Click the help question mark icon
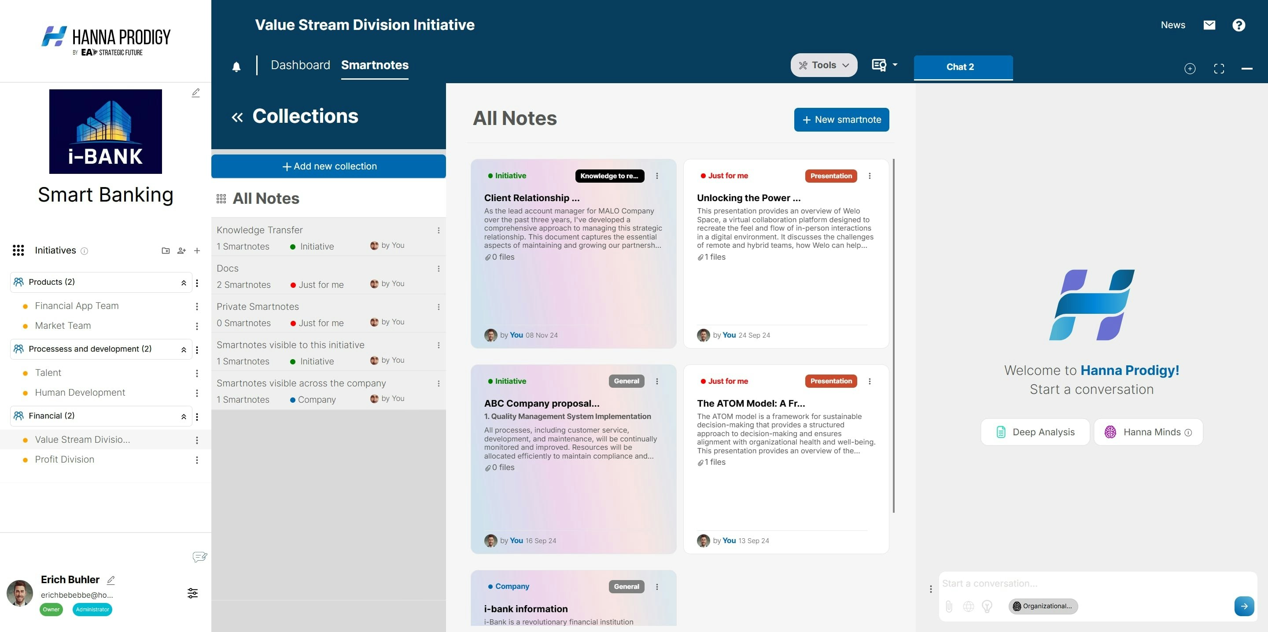The height and width of the screenshot is (632, 1268). pos(1239,25)
